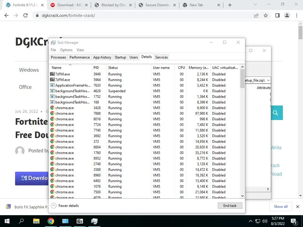This screenshot has height=227, width=303.
Task: Open Chrome profile avatar icon
Action: [287, 15]
